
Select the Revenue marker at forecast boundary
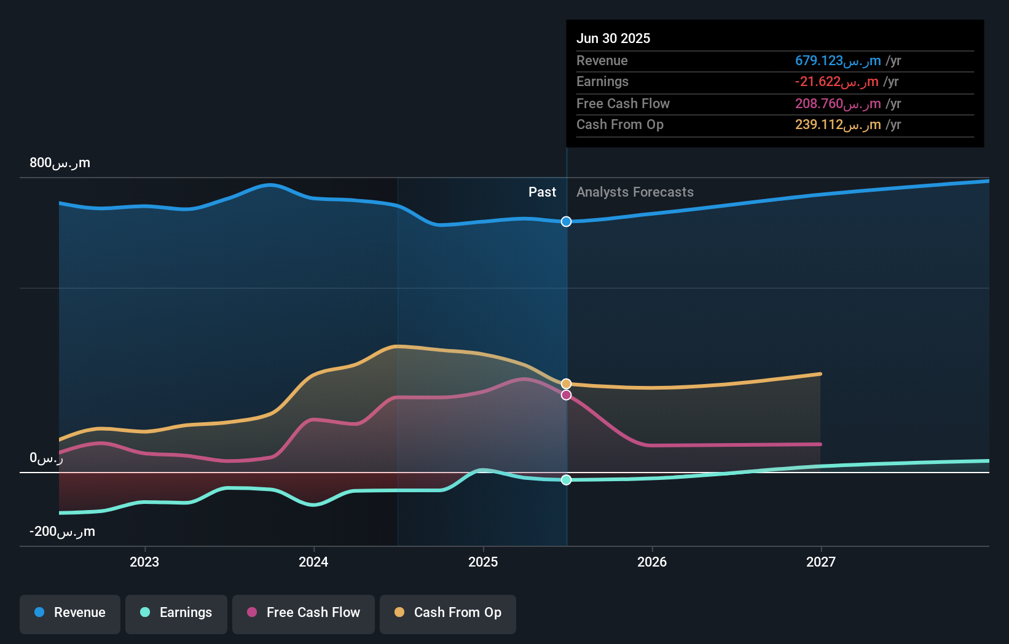point(565,221)
